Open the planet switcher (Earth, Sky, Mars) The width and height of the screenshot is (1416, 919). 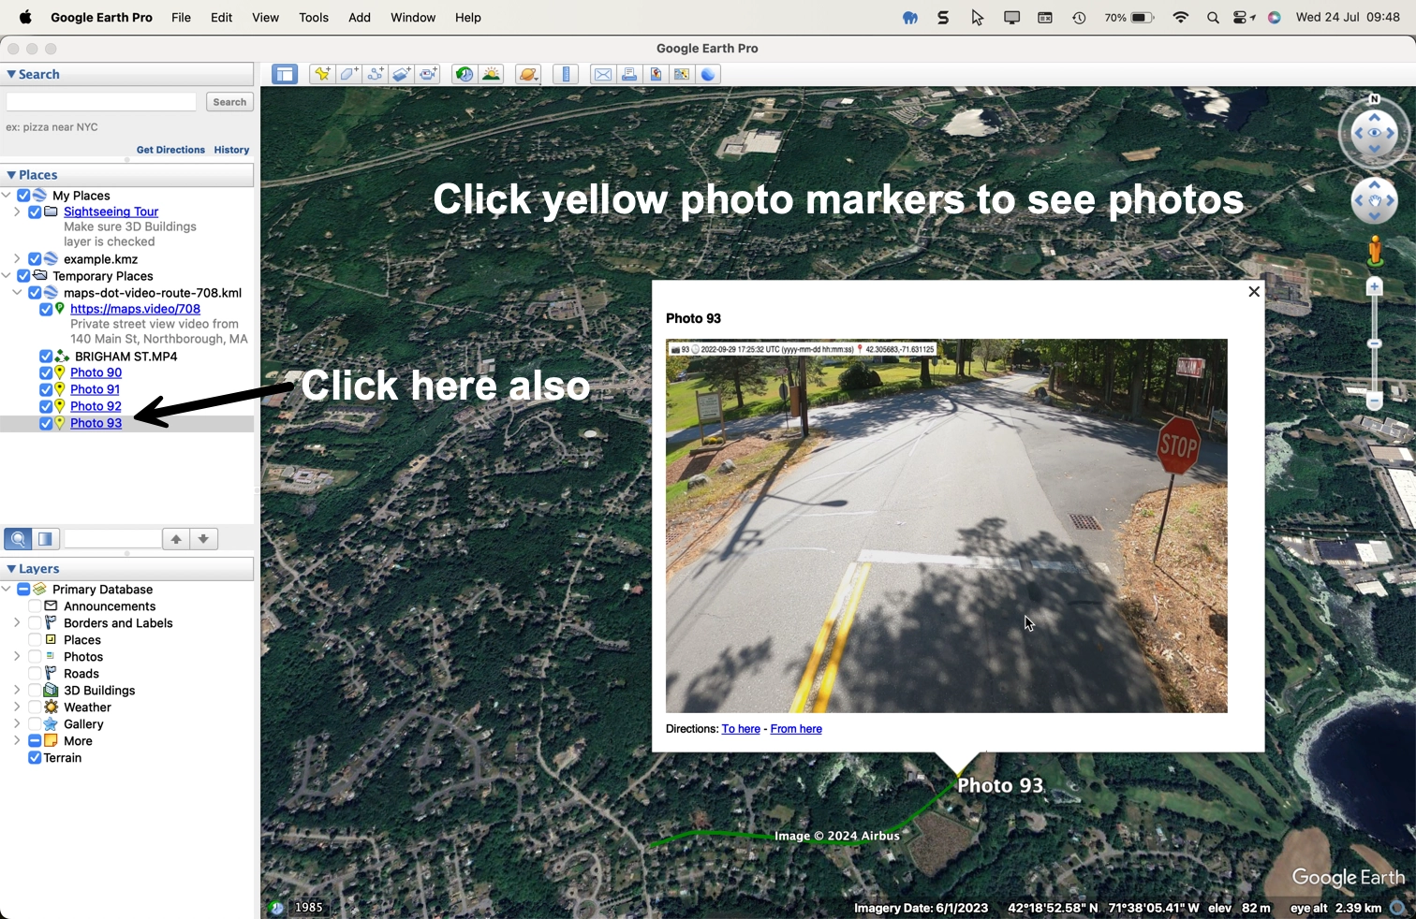point(528,74)
